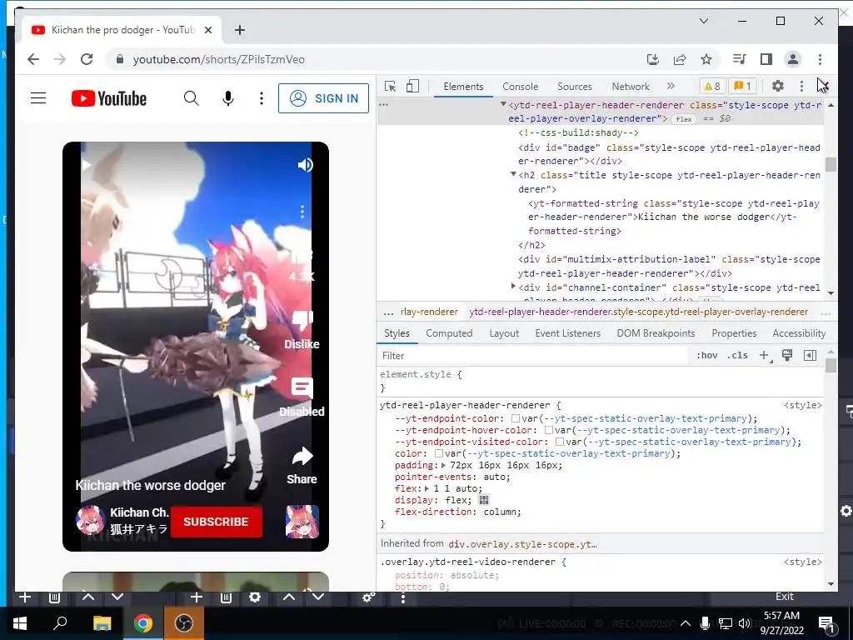
Task: Switch to the Sources tab
Action: coord(575,87)
